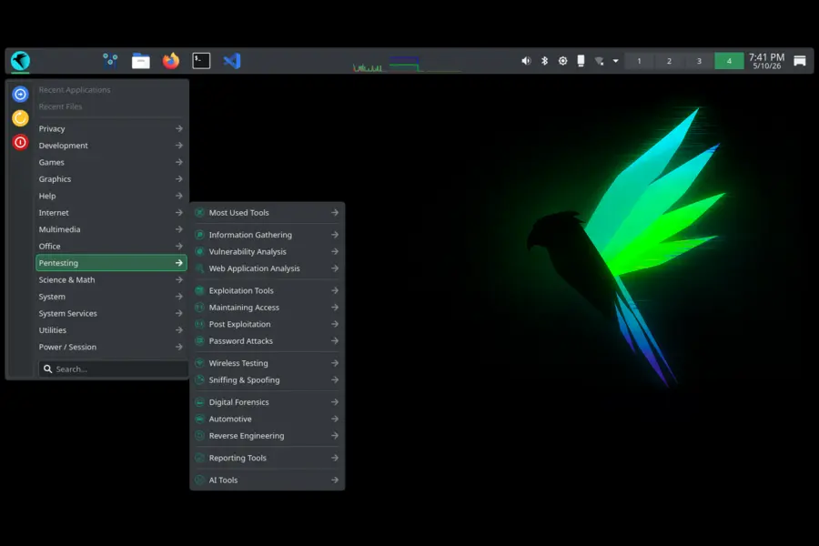Select the active workspace 4
Screen dimensions: 819x546
pos(729,61)
